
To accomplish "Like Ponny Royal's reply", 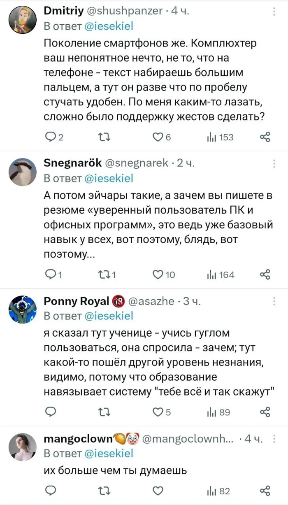I will click(x=159, y=411).
